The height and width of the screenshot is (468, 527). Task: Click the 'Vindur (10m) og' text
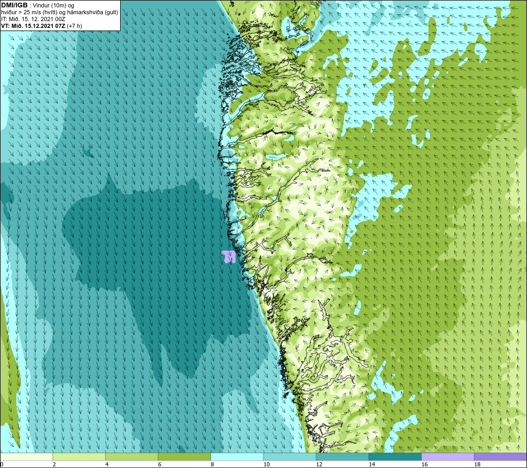pyautogui.click(x=53, y=5)
